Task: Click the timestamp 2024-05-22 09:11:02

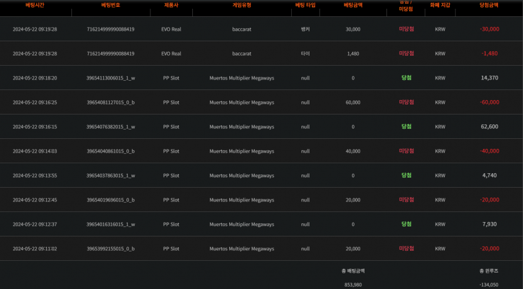Action: (34, 249)
